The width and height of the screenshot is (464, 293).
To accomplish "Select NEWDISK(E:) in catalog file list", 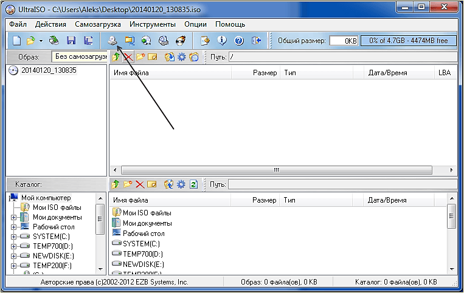I will (x=144, y=264).
